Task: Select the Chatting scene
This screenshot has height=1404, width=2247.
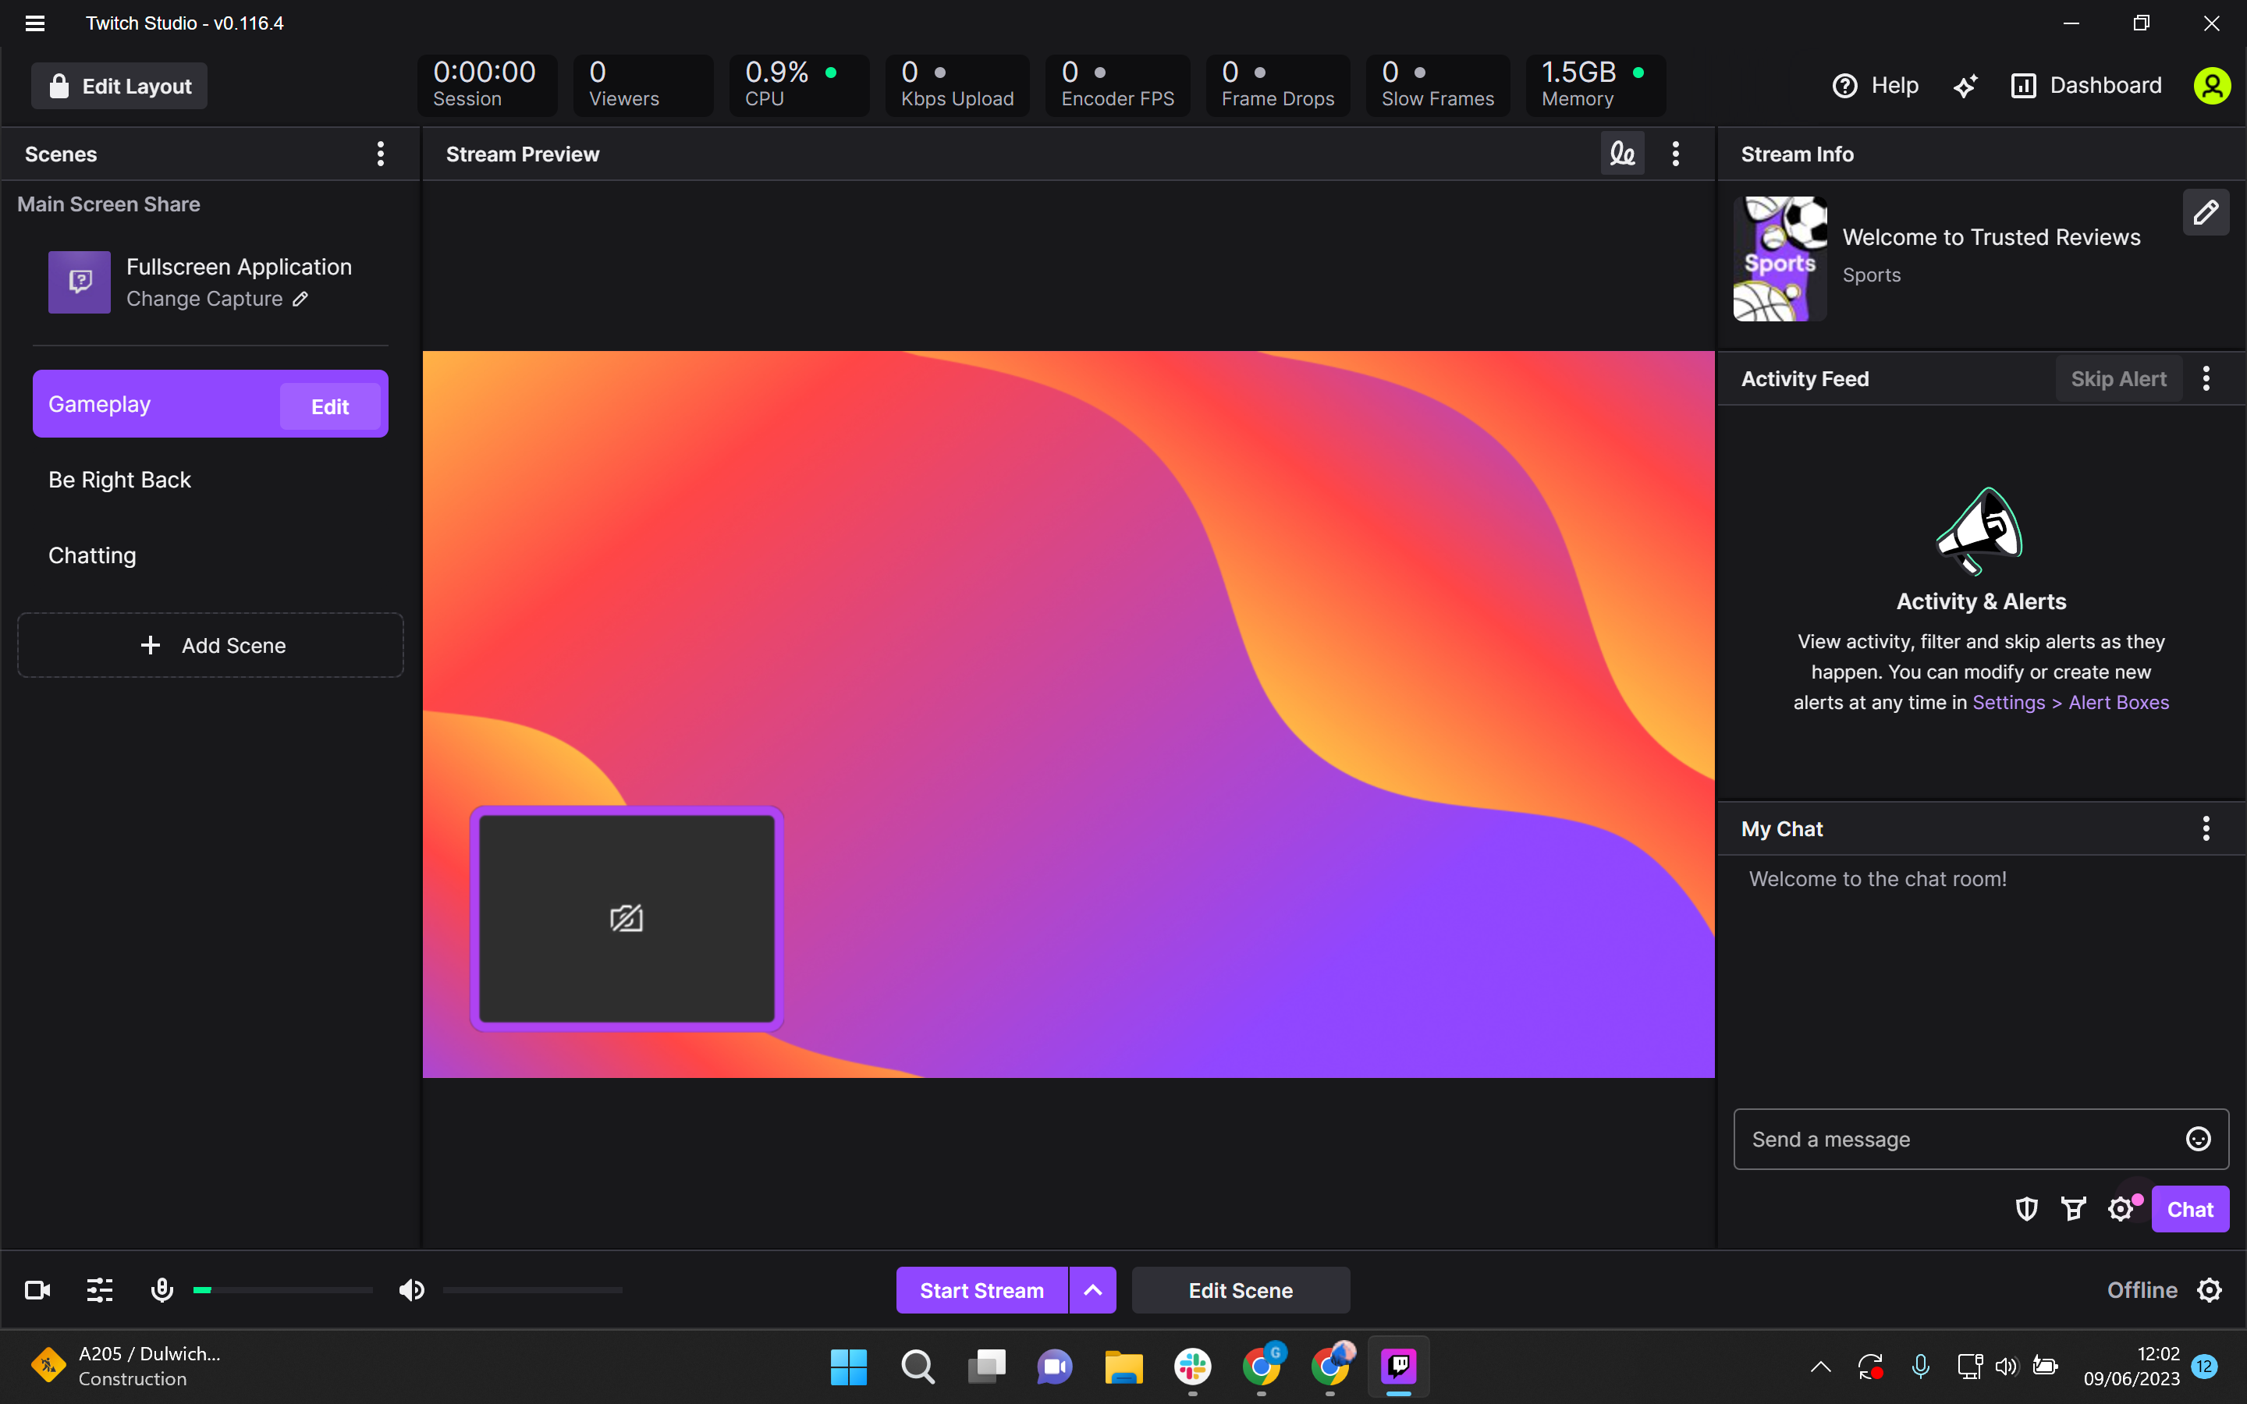Action: [x=92, y=555]
